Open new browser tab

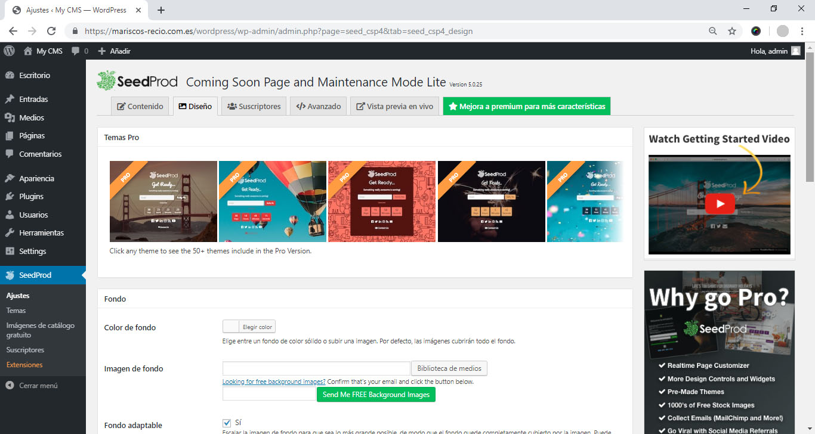[x=161, y=10]
